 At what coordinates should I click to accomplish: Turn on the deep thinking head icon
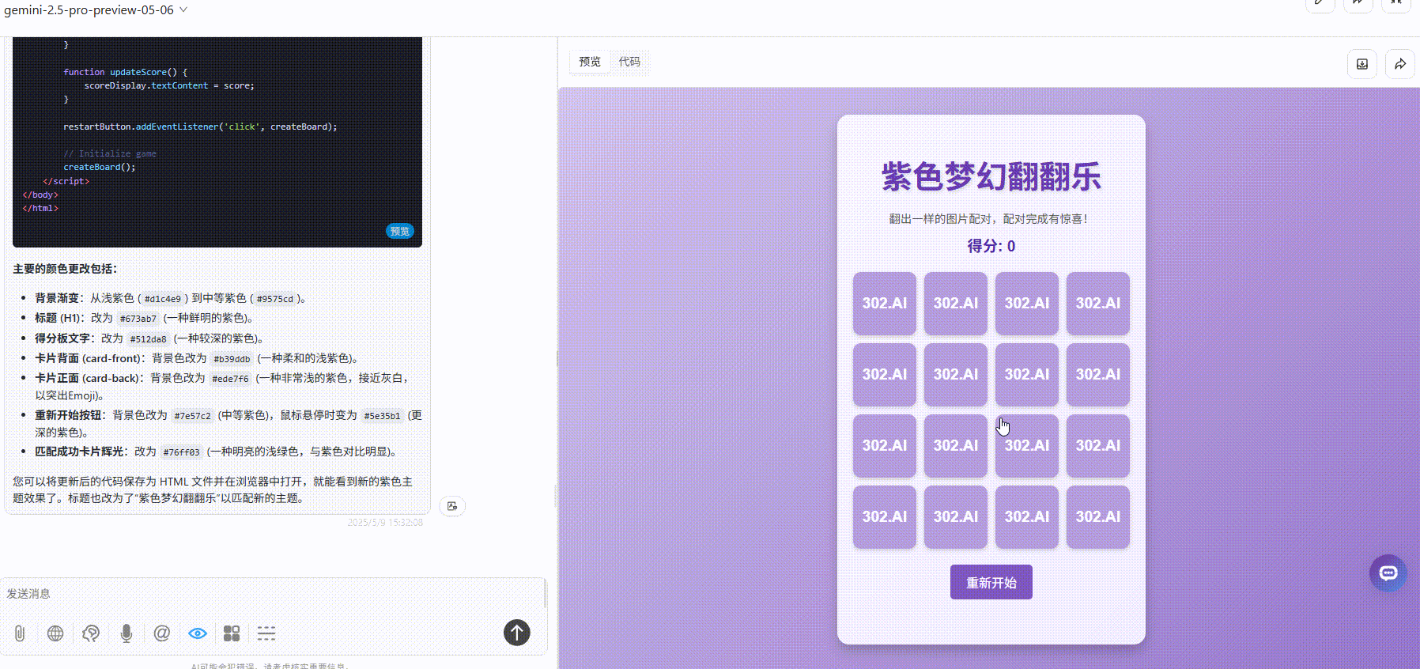coord(91,633)
